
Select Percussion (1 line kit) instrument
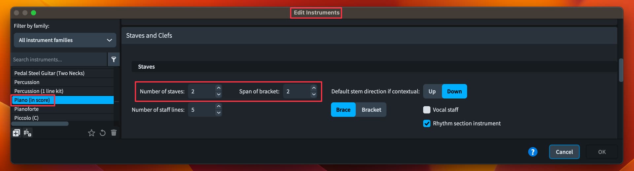coord(62,91)
